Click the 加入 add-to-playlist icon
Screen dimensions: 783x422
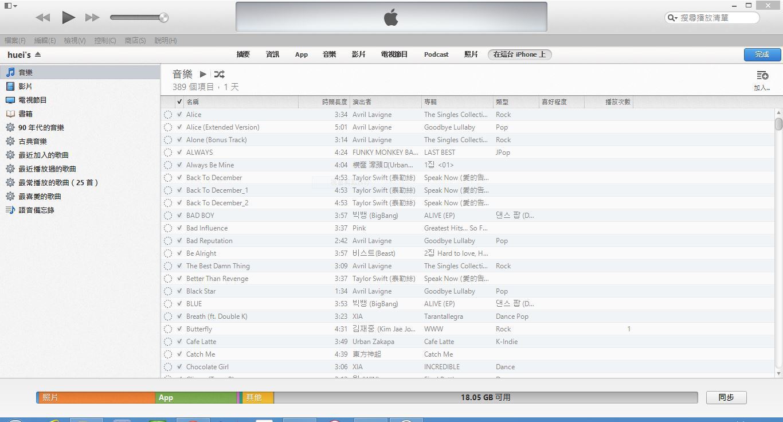point(762,76)
